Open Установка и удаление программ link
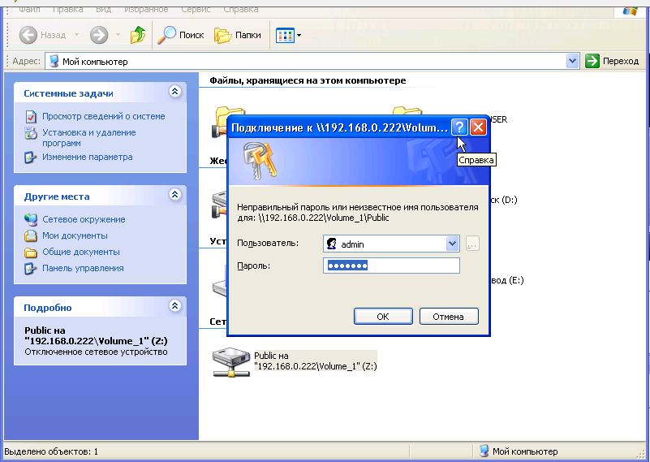 (x=89, y=138)
